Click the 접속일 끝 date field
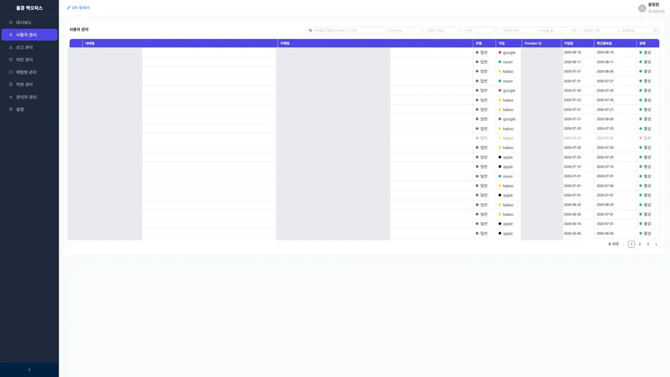The height and width of the screenshot is (377, 670). pyautogui.click(x=636, y=30)
